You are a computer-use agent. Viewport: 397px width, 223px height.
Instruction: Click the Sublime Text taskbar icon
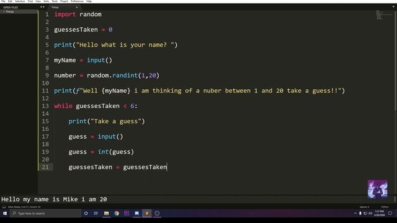(147, 213)
